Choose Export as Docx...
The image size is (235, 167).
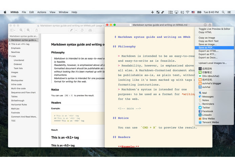pyautogui.click(x=214, y=57)
